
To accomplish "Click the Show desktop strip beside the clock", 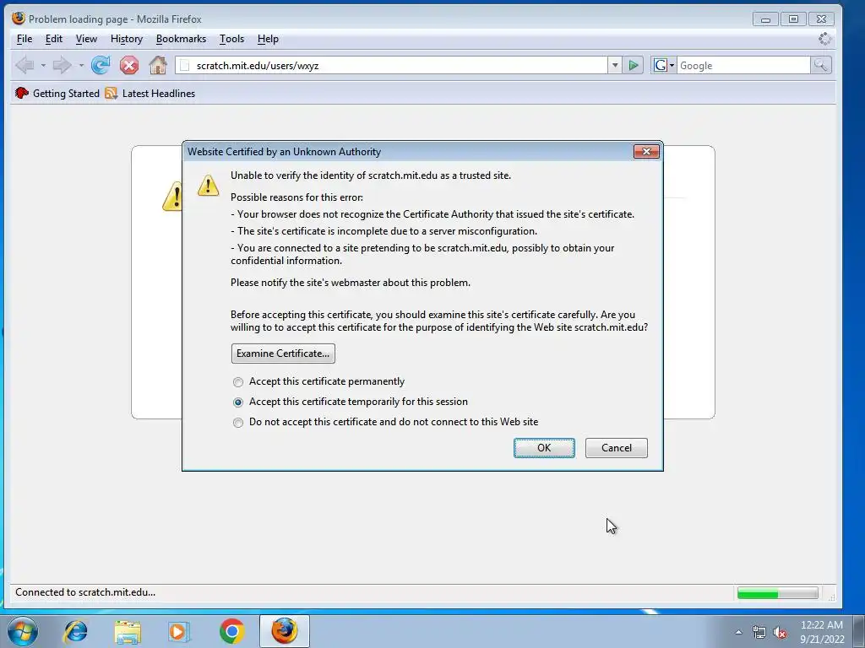I will (x=858, y=631).
